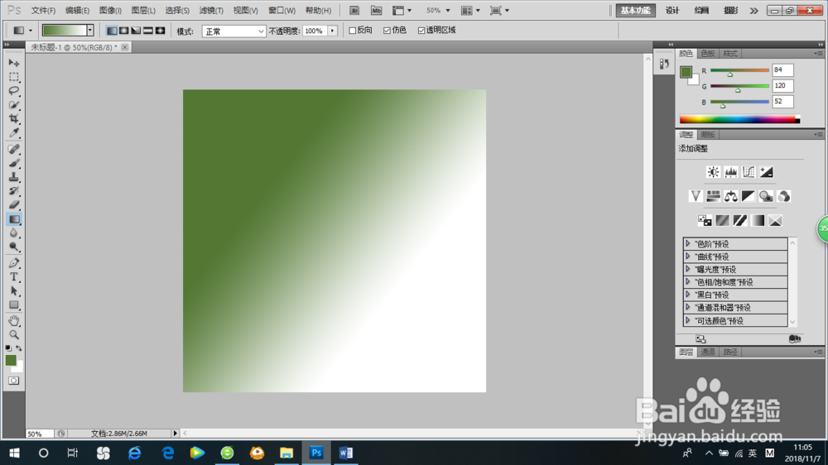Uncheck the 透明区域 (Transparency) checkbox
828x465 pixels.
pyautogui.click(x=421, y=31)
